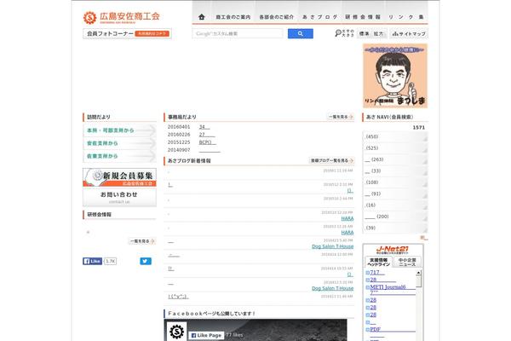511x341 pixels.
Task: Open the first HARA blog author link
Action: 347,218
